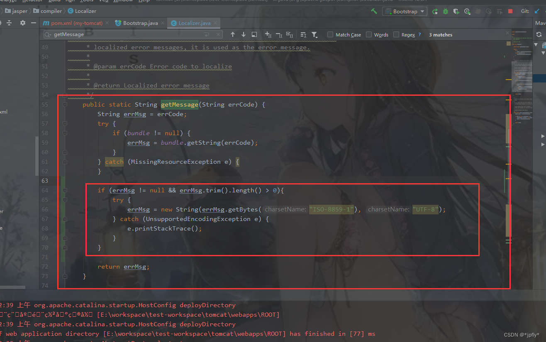
Task: Collapse the if bundle block at line 58
Action: click(x=65, y=133)
